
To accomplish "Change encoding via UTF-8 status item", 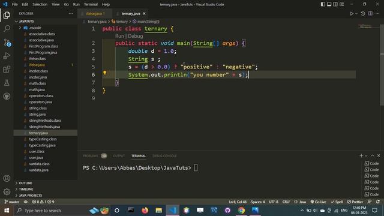I will pos(274,202).
